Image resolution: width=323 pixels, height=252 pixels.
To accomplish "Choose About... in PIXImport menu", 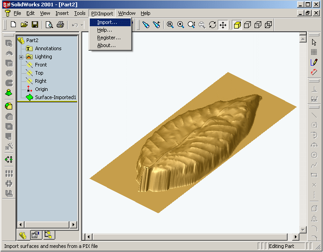I will point(110,45).
